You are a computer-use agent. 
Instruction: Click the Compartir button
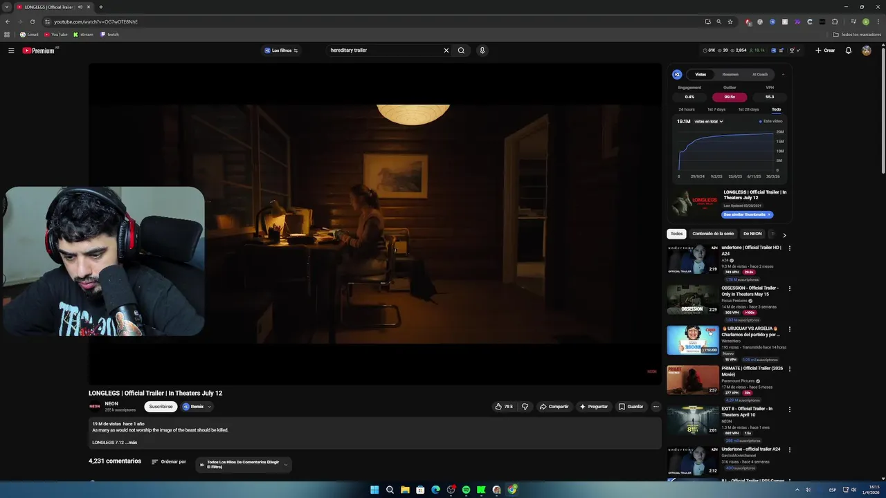click(x=554, y=407)
